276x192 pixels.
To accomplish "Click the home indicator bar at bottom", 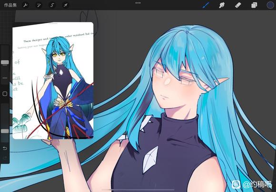I will [138, 190].
